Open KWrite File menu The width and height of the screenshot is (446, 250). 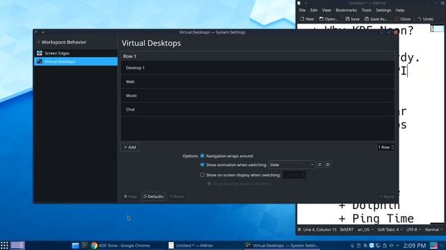[302, 10]
